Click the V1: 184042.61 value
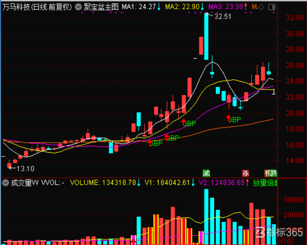 point(167,183)
